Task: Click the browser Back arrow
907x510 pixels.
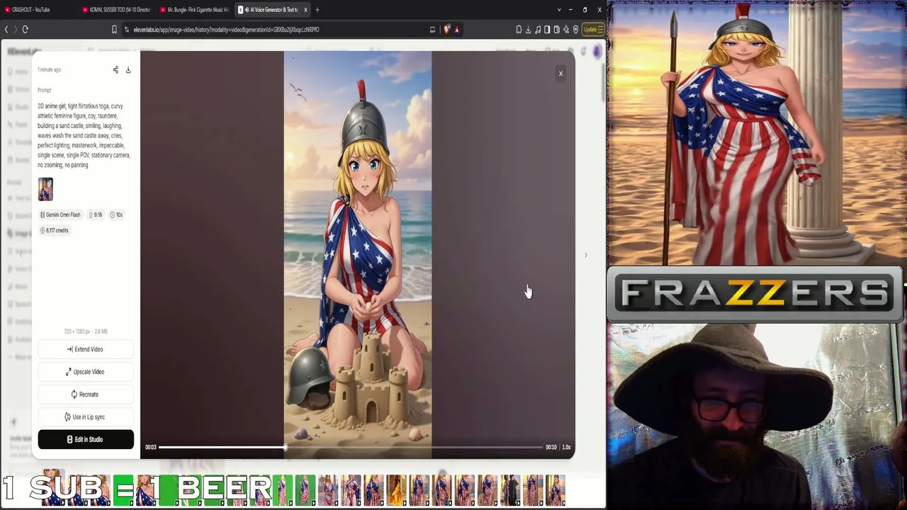Action: [6, 30]
